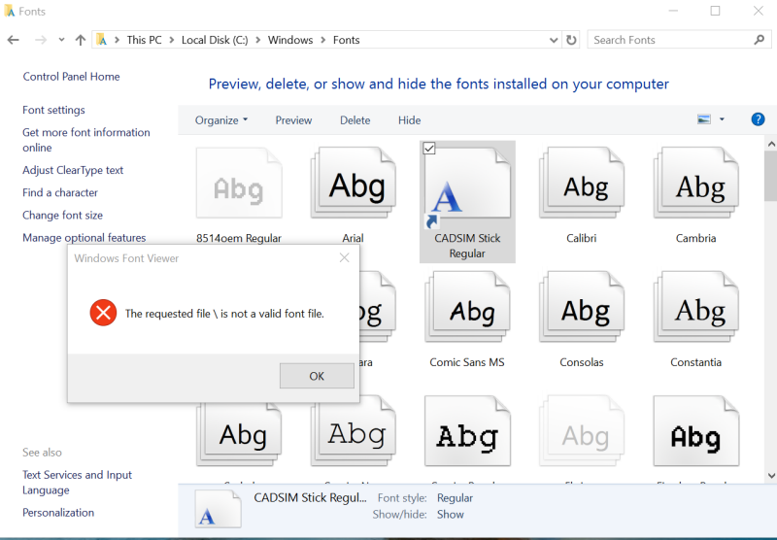Click the details pane font preview thumbnail
The height and width of the screenshot is (540, 777).
coord(218,508)
